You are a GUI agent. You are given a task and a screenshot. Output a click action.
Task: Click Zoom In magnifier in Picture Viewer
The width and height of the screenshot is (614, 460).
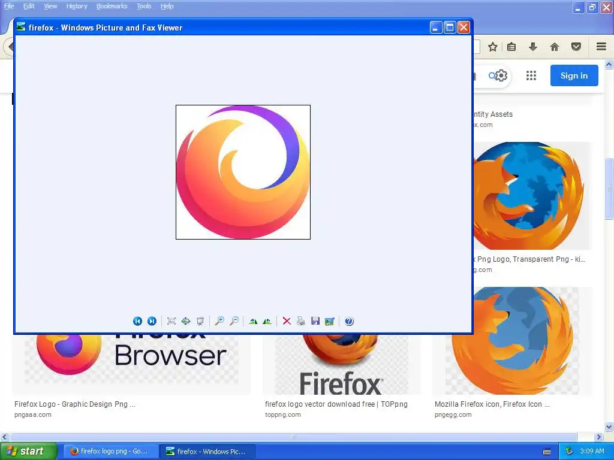pos(219,321)
